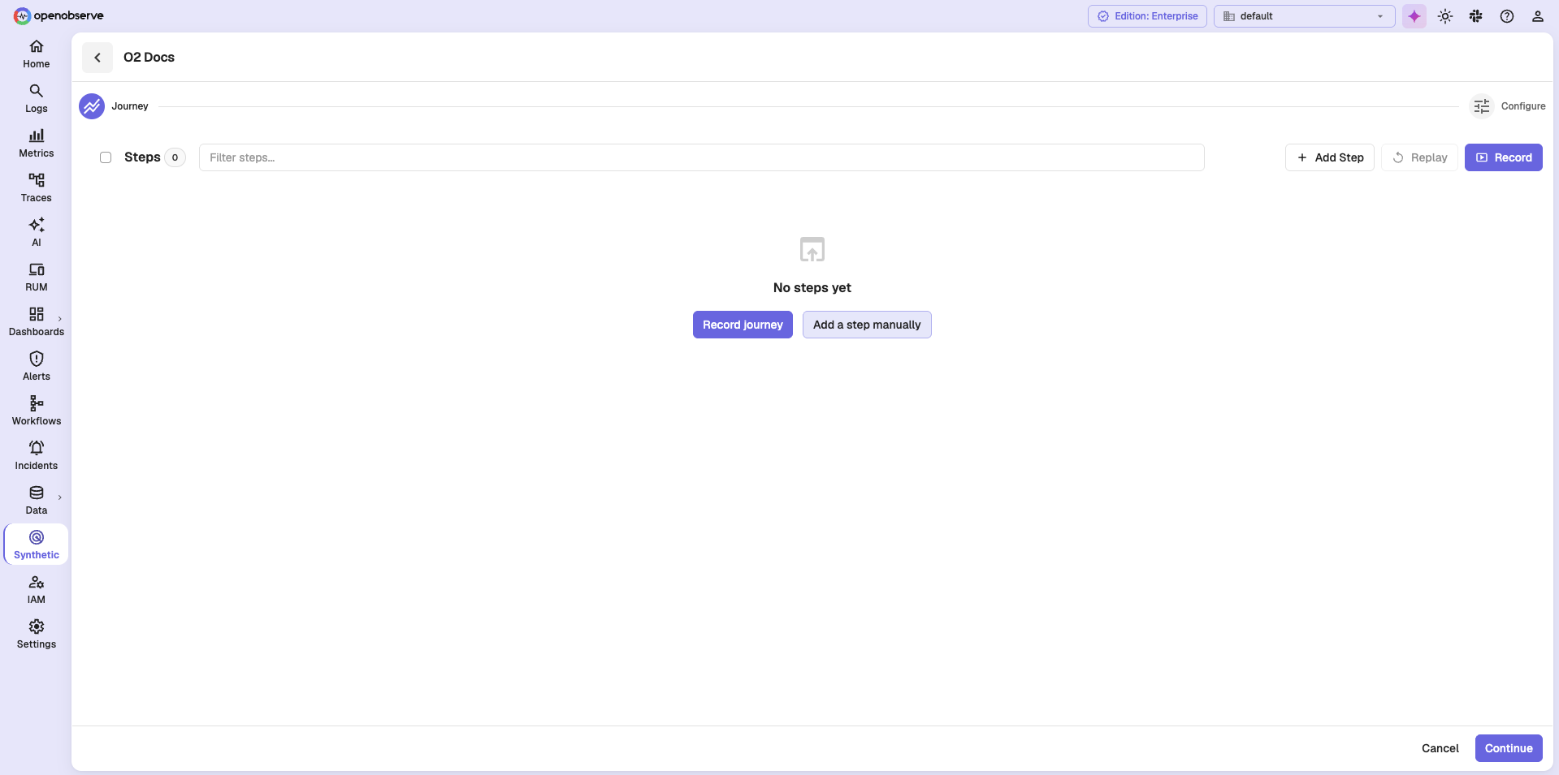This screenshot has height=775, width=1559.
Task: Expand the Dashboards submenu chevron
Action: [x=60, y=319]
